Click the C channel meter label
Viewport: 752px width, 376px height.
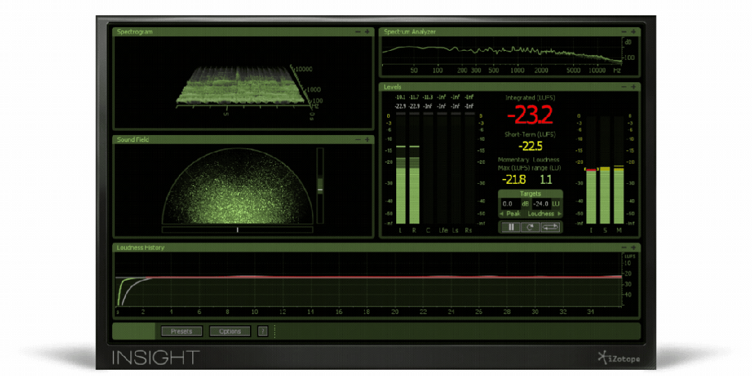[428, 230]
